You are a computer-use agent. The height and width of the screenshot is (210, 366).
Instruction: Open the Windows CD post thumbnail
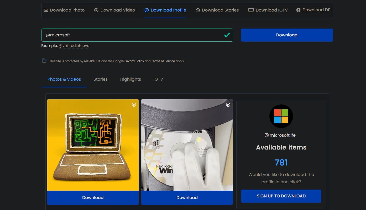[x=187, y=145]
